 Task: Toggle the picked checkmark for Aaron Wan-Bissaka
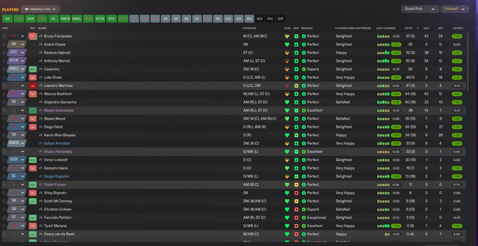(4, 135)
